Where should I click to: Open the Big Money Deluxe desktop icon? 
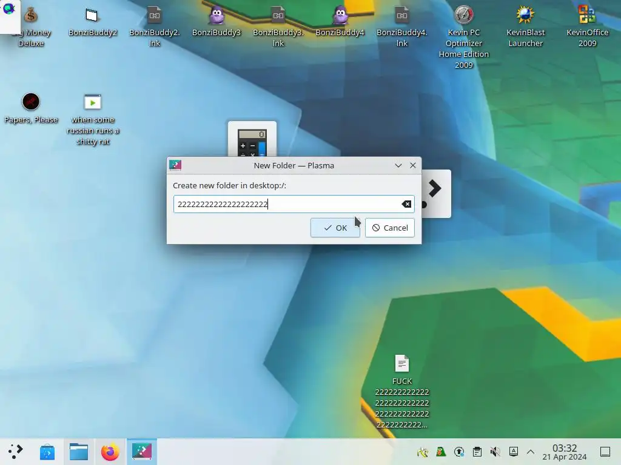(31, 27)
